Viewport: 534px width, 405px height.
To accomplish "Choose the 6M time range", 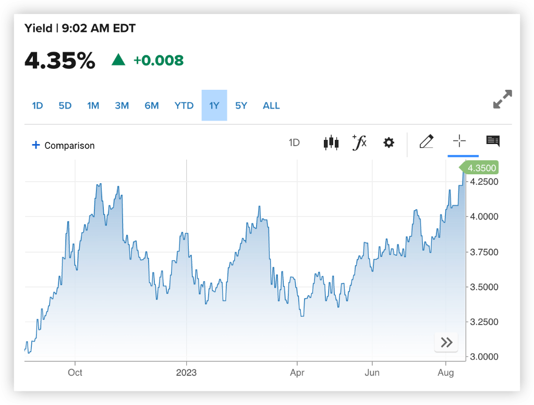I will [152, 105].
